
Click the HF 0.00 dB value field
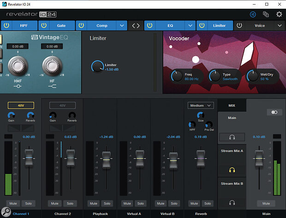(52, 46)
